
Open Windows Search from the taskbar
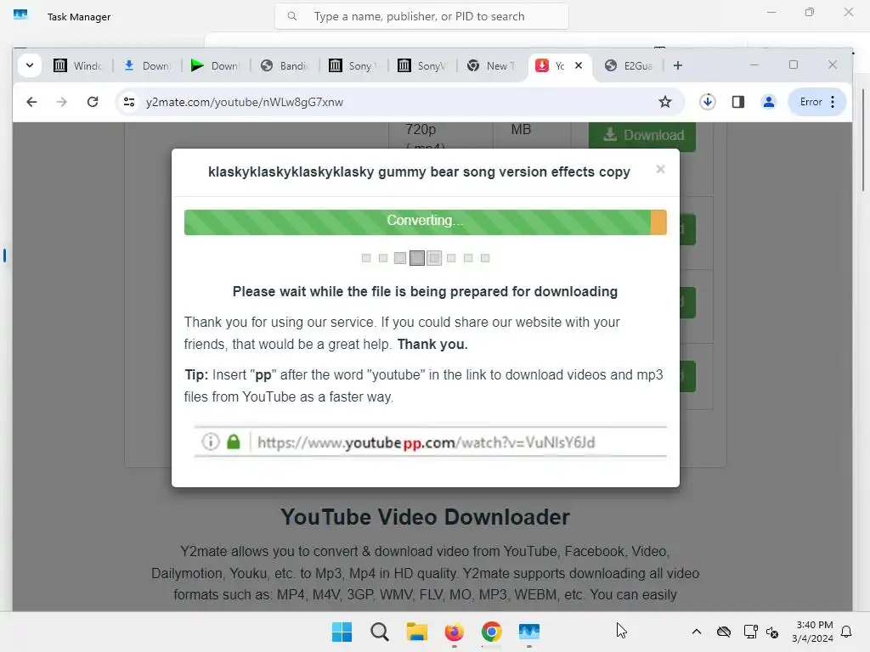(380, 632)
